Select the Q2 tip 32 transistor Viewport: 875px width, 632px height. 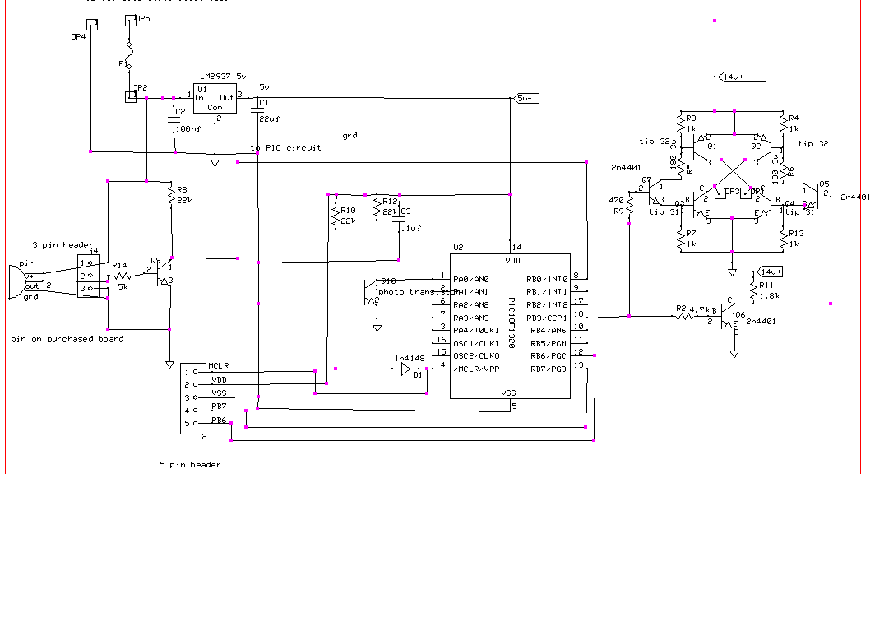pyautogui.click(x=763, y=148)
